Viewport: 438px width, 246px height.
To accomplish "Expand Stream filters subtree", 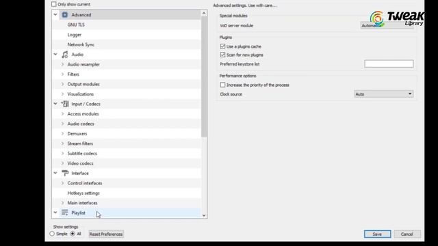I will point(62,143).
